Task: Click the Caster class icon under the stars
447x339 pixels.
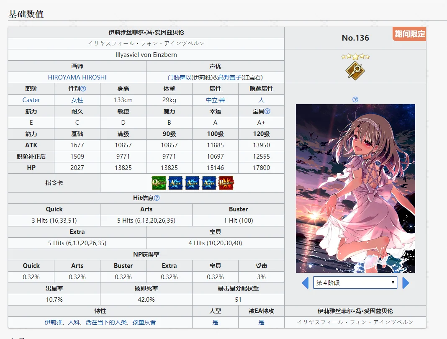Action: (355, 71)
